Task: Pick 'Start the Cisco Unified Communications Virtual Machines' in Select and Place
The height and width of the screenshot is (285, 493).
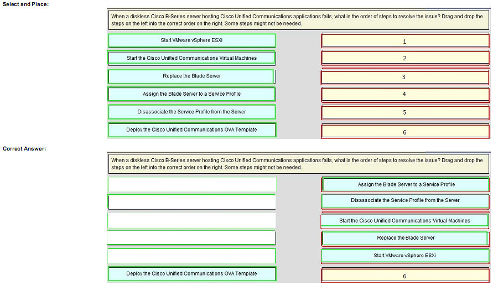Action: point(191,58)
